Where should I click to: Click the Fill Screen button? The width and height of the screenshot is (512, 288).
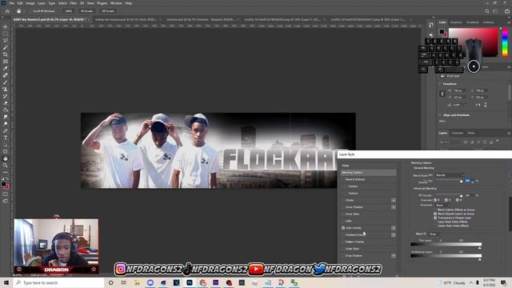tap(108, 11)
